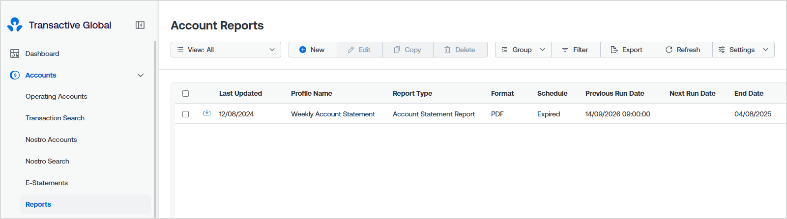Click the Copy button label
The height and width of the screenshot is (219, 787).
pos(413,50)
